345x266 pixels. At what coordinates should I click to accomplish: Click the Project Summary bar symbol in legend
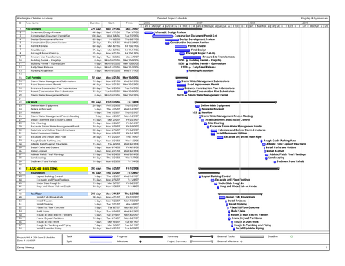pyautogui.click(x=201, y=241)
